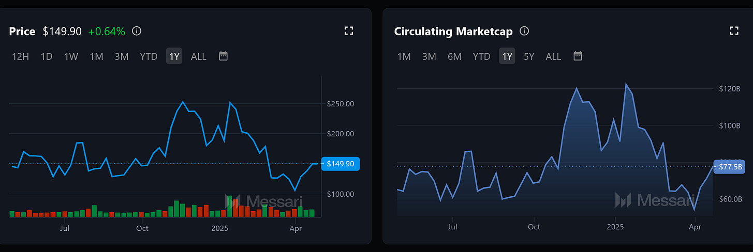Image resolution: width=753 pixels, height=252 pixels.
Task: Select 1W range on Price chart
Action: [x=71, y=56]
